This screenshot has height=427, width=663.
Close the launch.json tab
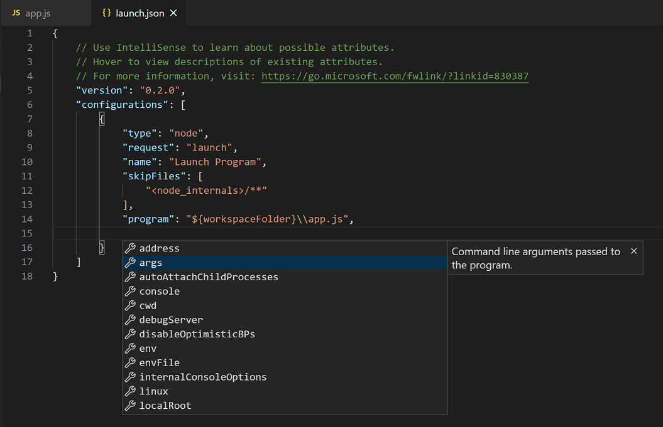pos(173,12)
